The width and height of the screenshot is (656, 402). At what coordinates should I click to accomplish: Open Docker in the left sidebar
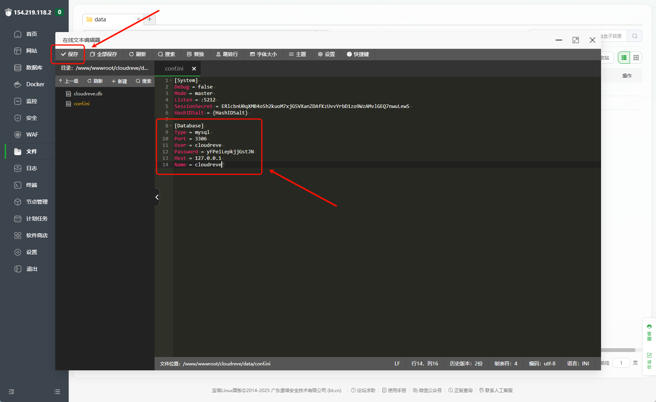[35, 84]
